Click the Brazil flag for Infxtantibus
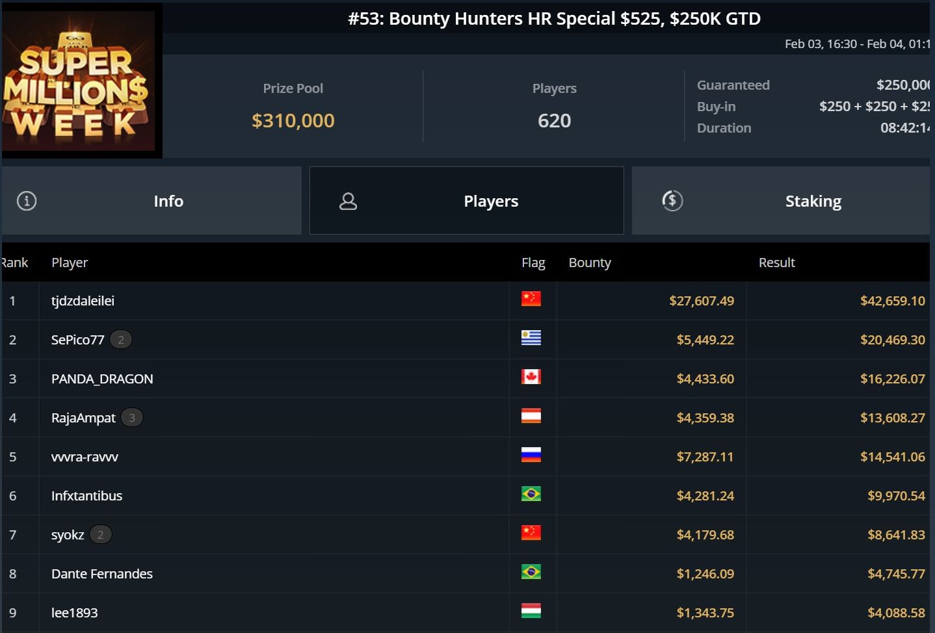The image size is (935, 633). (531, 494)
